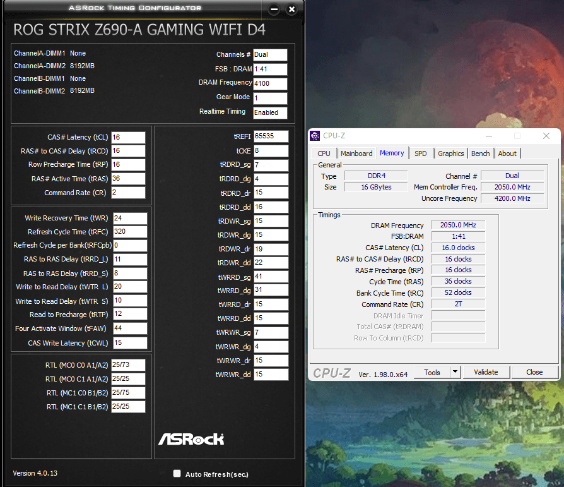564x487 pixels.
Task: Click the DRAM Frequency value in CPU-Z
Action: pos(458,225)
